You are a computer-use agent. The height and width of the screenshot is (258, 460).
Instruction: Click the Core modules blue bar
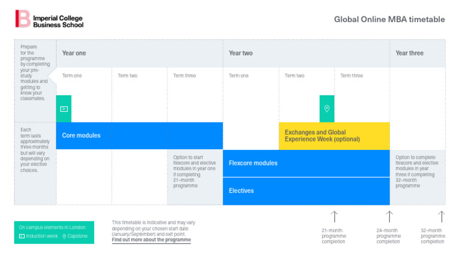click(x=140, y=136)
